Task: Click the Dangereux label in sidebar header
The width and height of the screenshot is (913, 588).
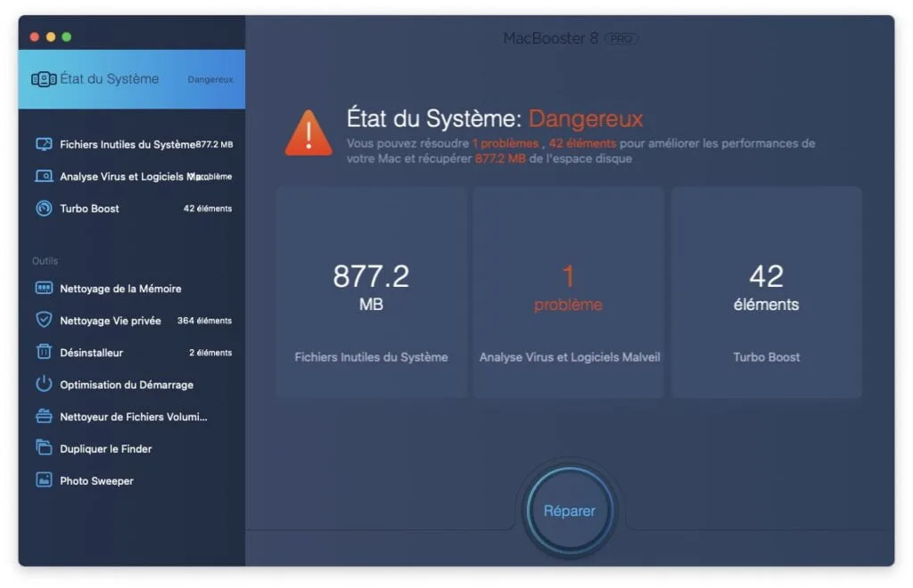Action: point(210,79)
